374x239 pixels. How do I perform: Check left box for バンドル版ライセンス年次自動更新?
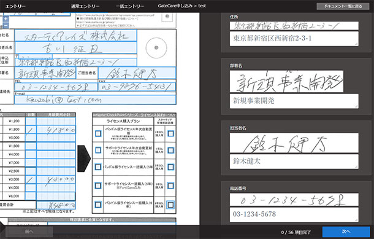coord(98,133)
